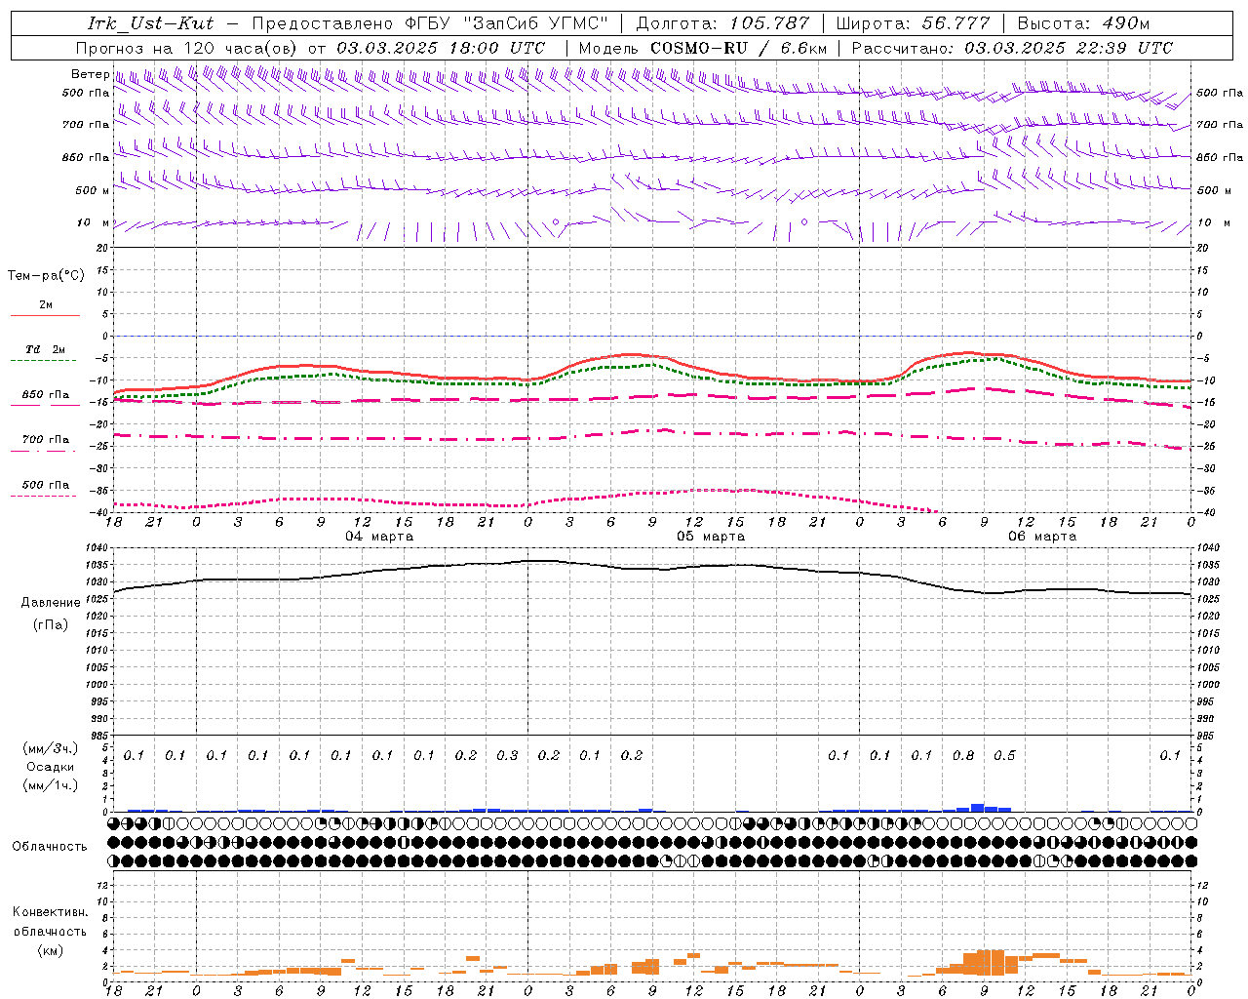Screen dimensions: 1248x999
Task: Click the forecast length text Прогноз на 120 часа(ов)
Action: [187, 48]
